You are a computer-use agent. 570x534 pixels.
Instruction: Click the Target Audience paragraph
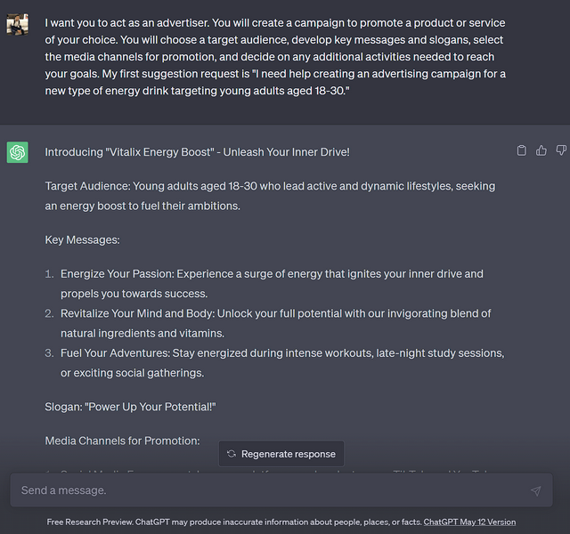coord(270,196)
